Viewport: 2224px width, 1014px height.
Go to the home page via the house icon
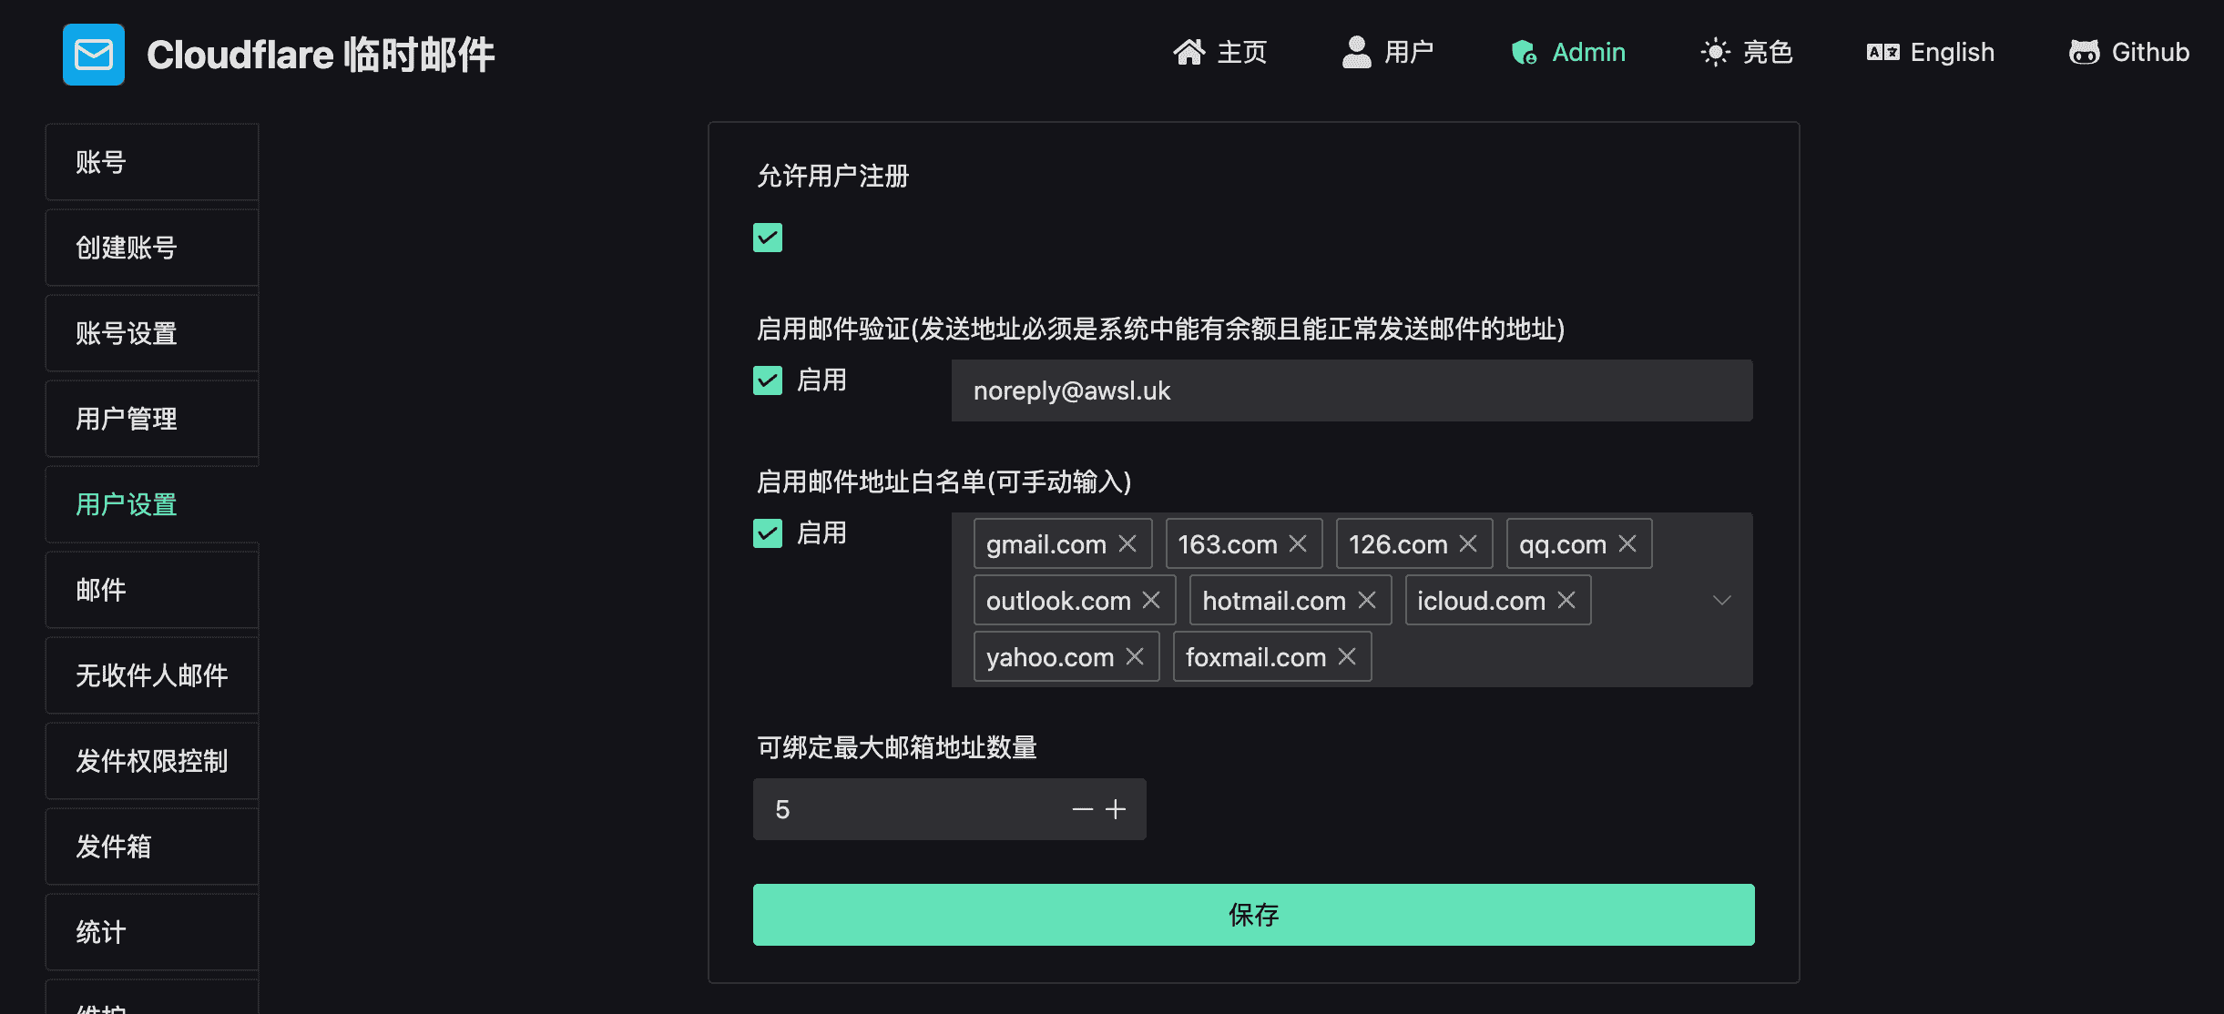click(x=1189, y=53)
